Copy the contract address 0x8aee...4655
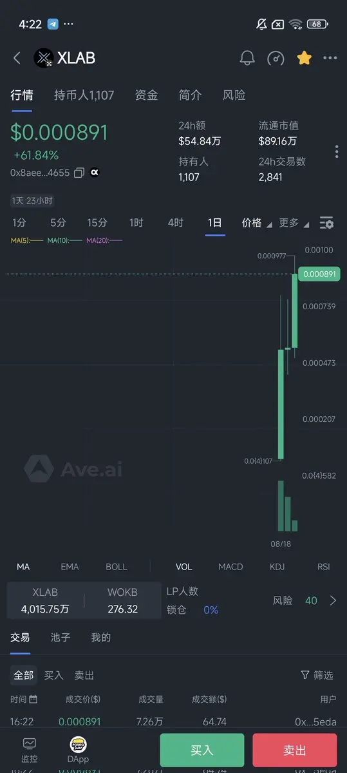Viewport: 347px width, 773px height. click(x=79, y=173)
